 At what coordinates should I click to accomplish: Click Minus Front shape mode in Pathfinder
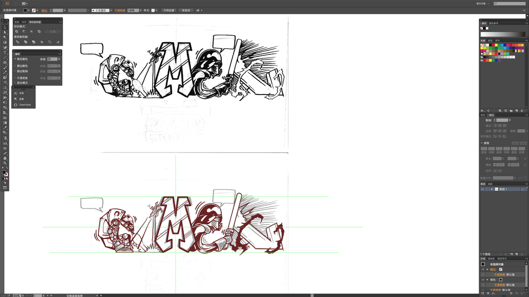(24, 32)
